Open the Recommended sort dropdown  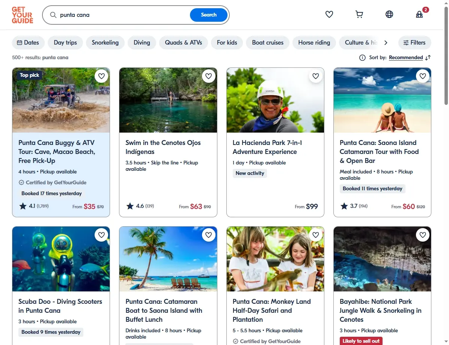click(x=406, y=57)
